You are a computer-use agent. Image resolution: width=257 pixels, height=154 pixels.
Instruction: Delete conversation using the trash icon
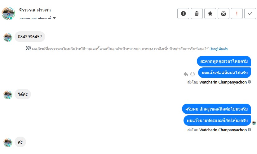(197, 13)
